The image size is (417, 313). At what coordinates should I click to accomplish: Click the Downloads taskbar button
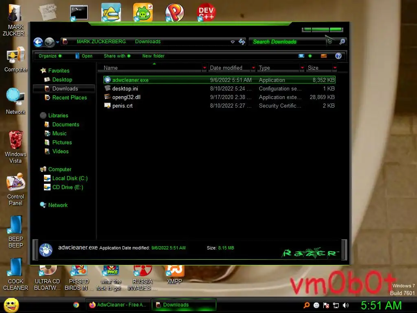tap(184, 305)
